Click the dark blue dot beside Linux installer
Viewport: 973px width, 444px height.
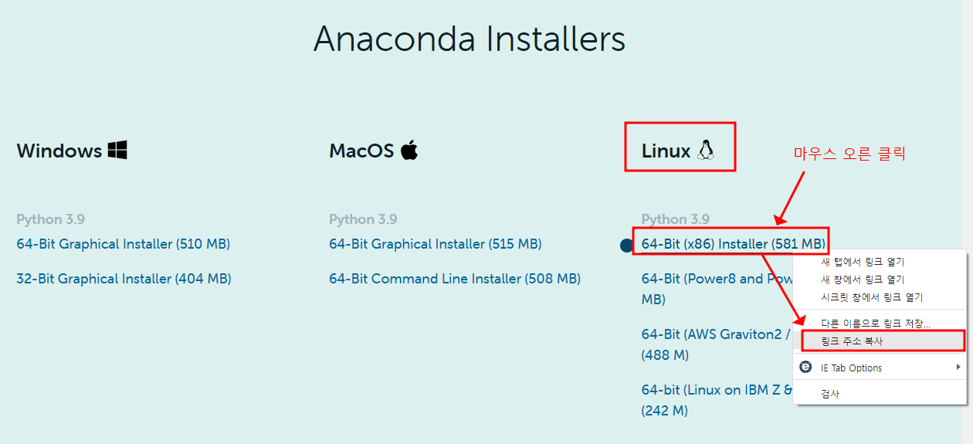click(626, 245)
